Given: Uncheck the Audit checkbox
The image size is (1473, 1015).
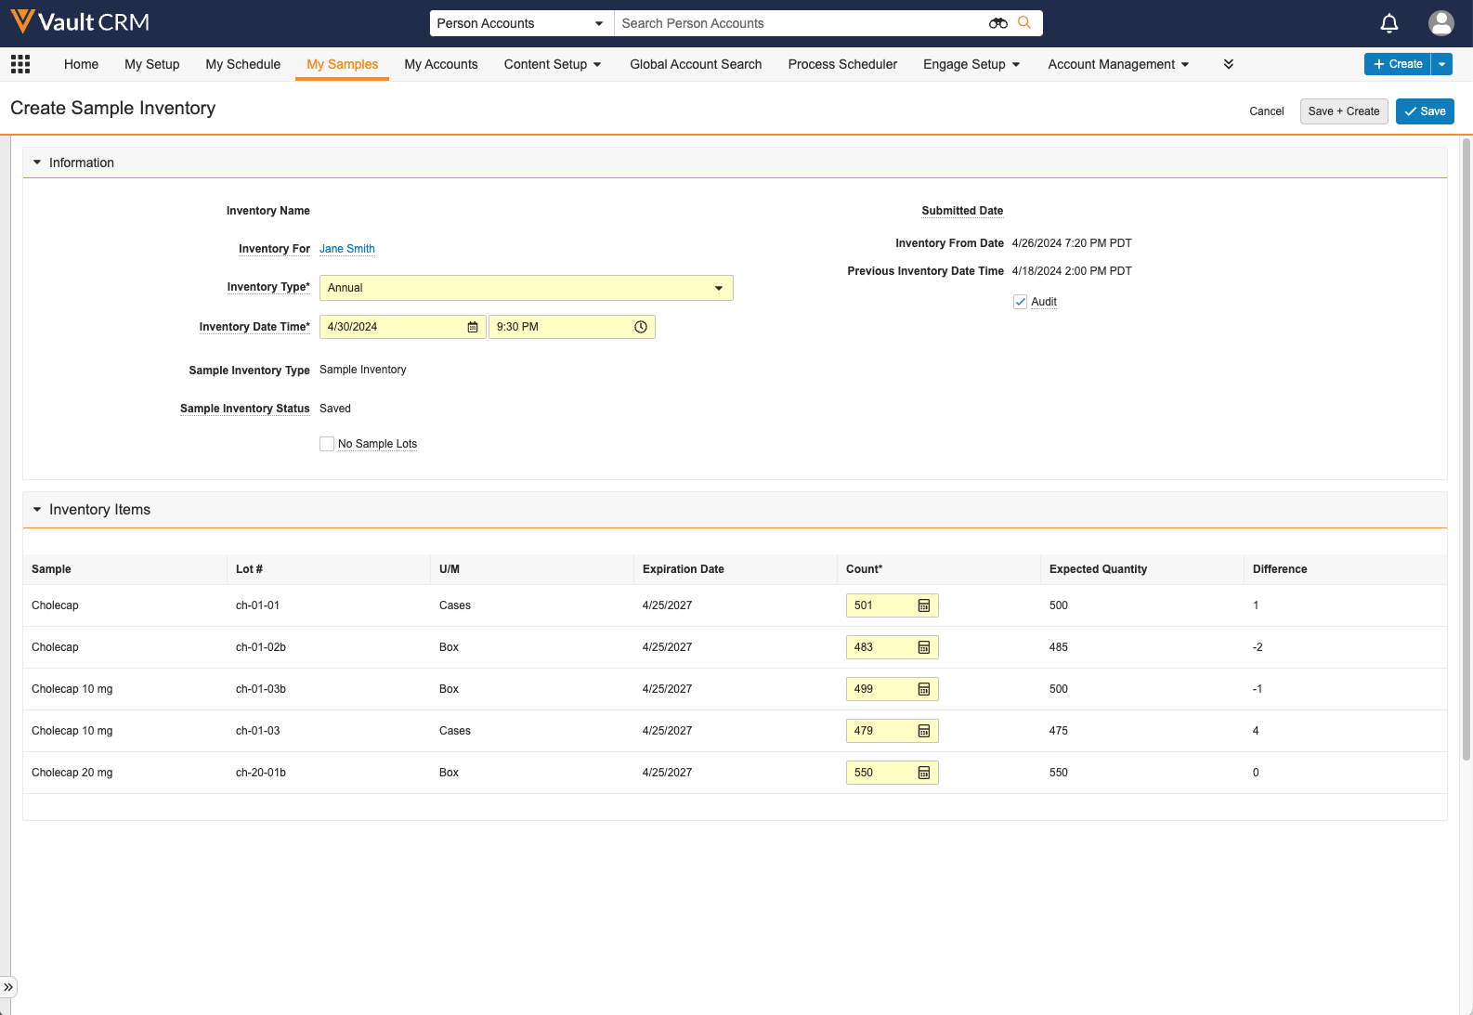Looking at the screenshot, I should [x=1020, y=302].
